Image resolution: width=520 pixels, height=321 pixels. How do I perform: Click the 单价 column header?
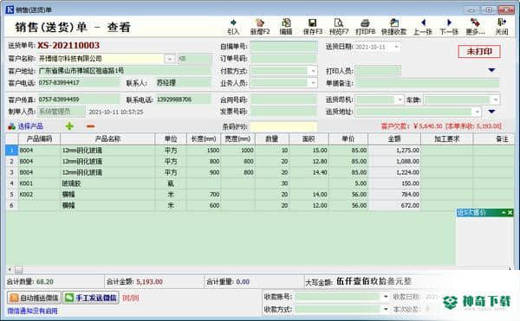tap(348, 139)
